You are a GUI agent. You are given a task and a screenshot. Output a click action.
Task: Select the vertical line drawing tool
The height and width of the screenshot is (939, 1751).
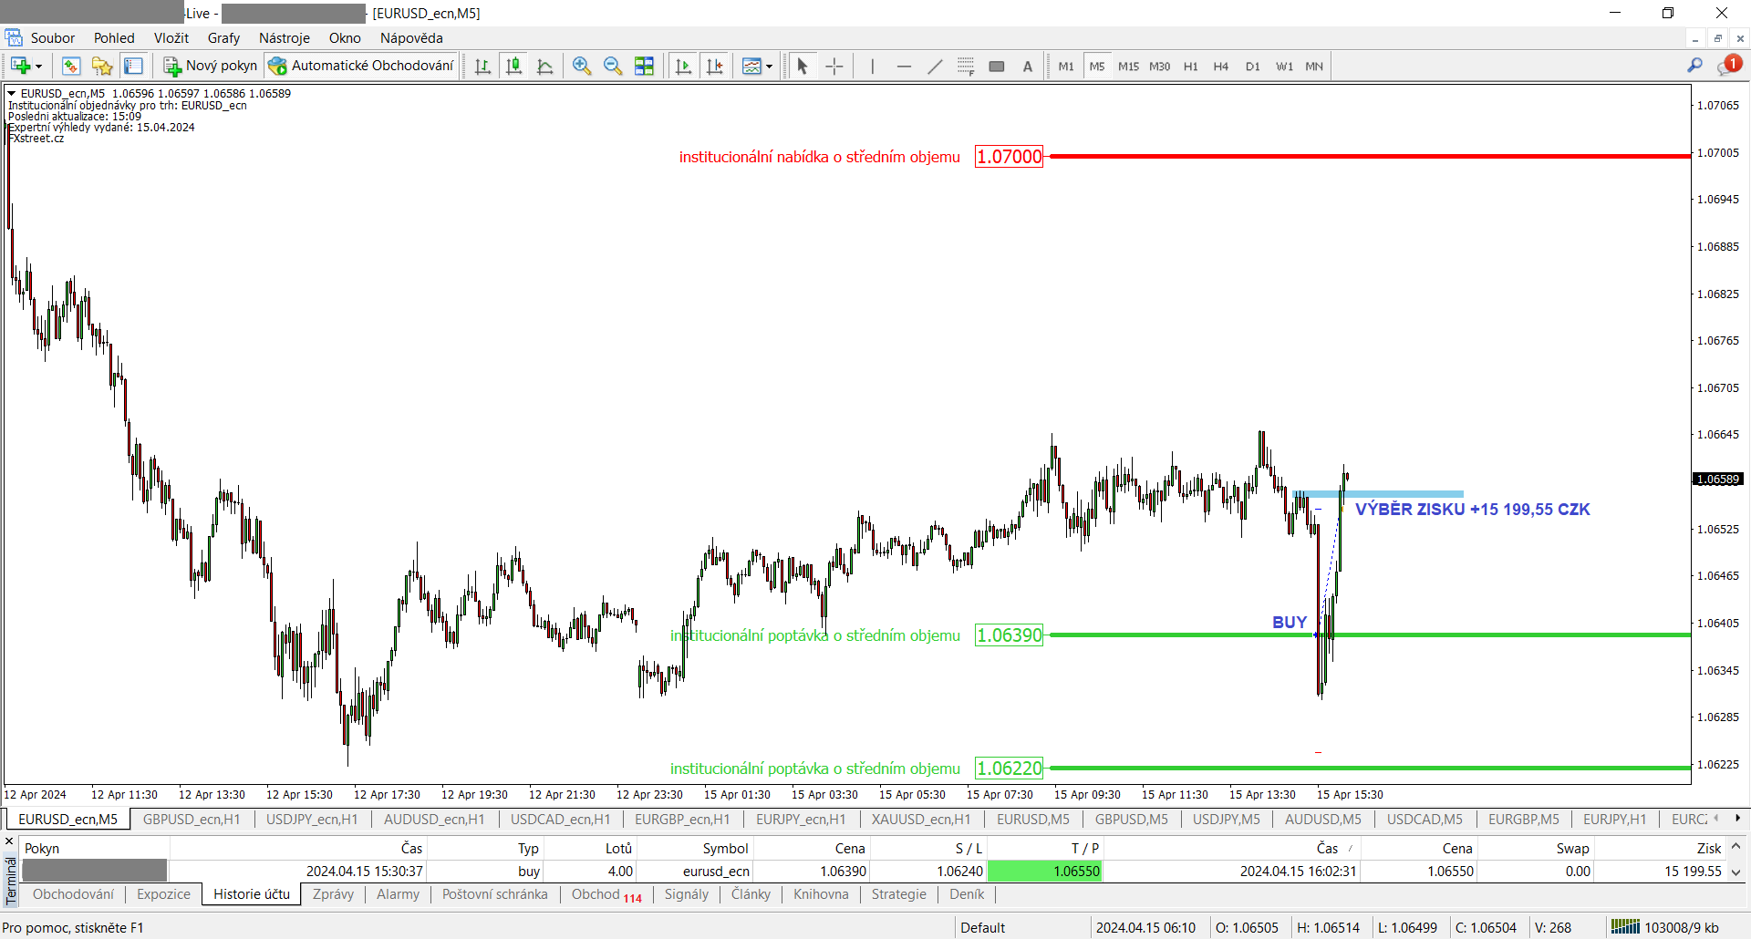873,66
